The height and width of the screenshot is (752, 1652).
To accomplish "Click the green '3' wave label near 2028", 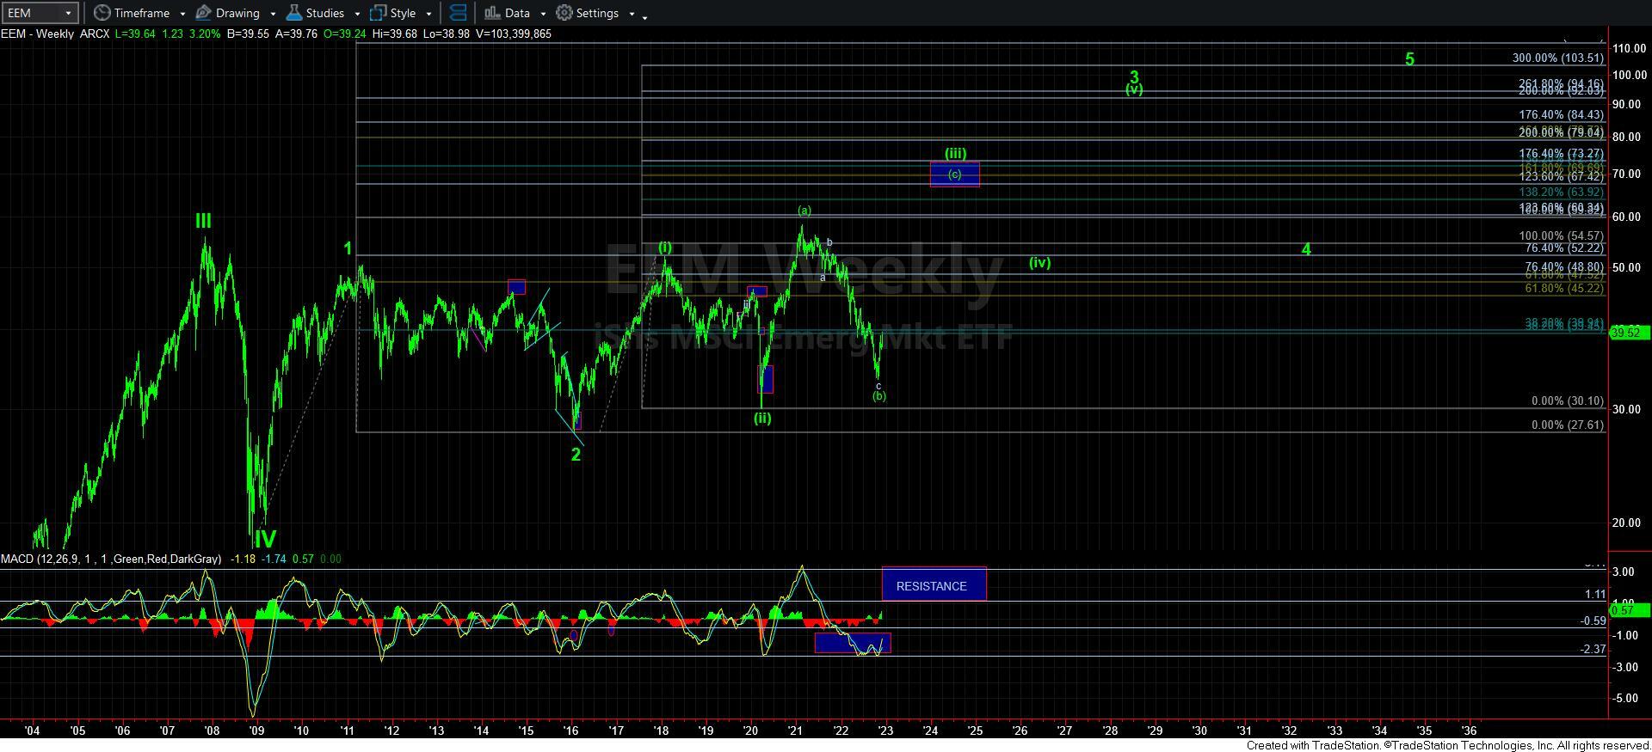I will (1134, 76).
